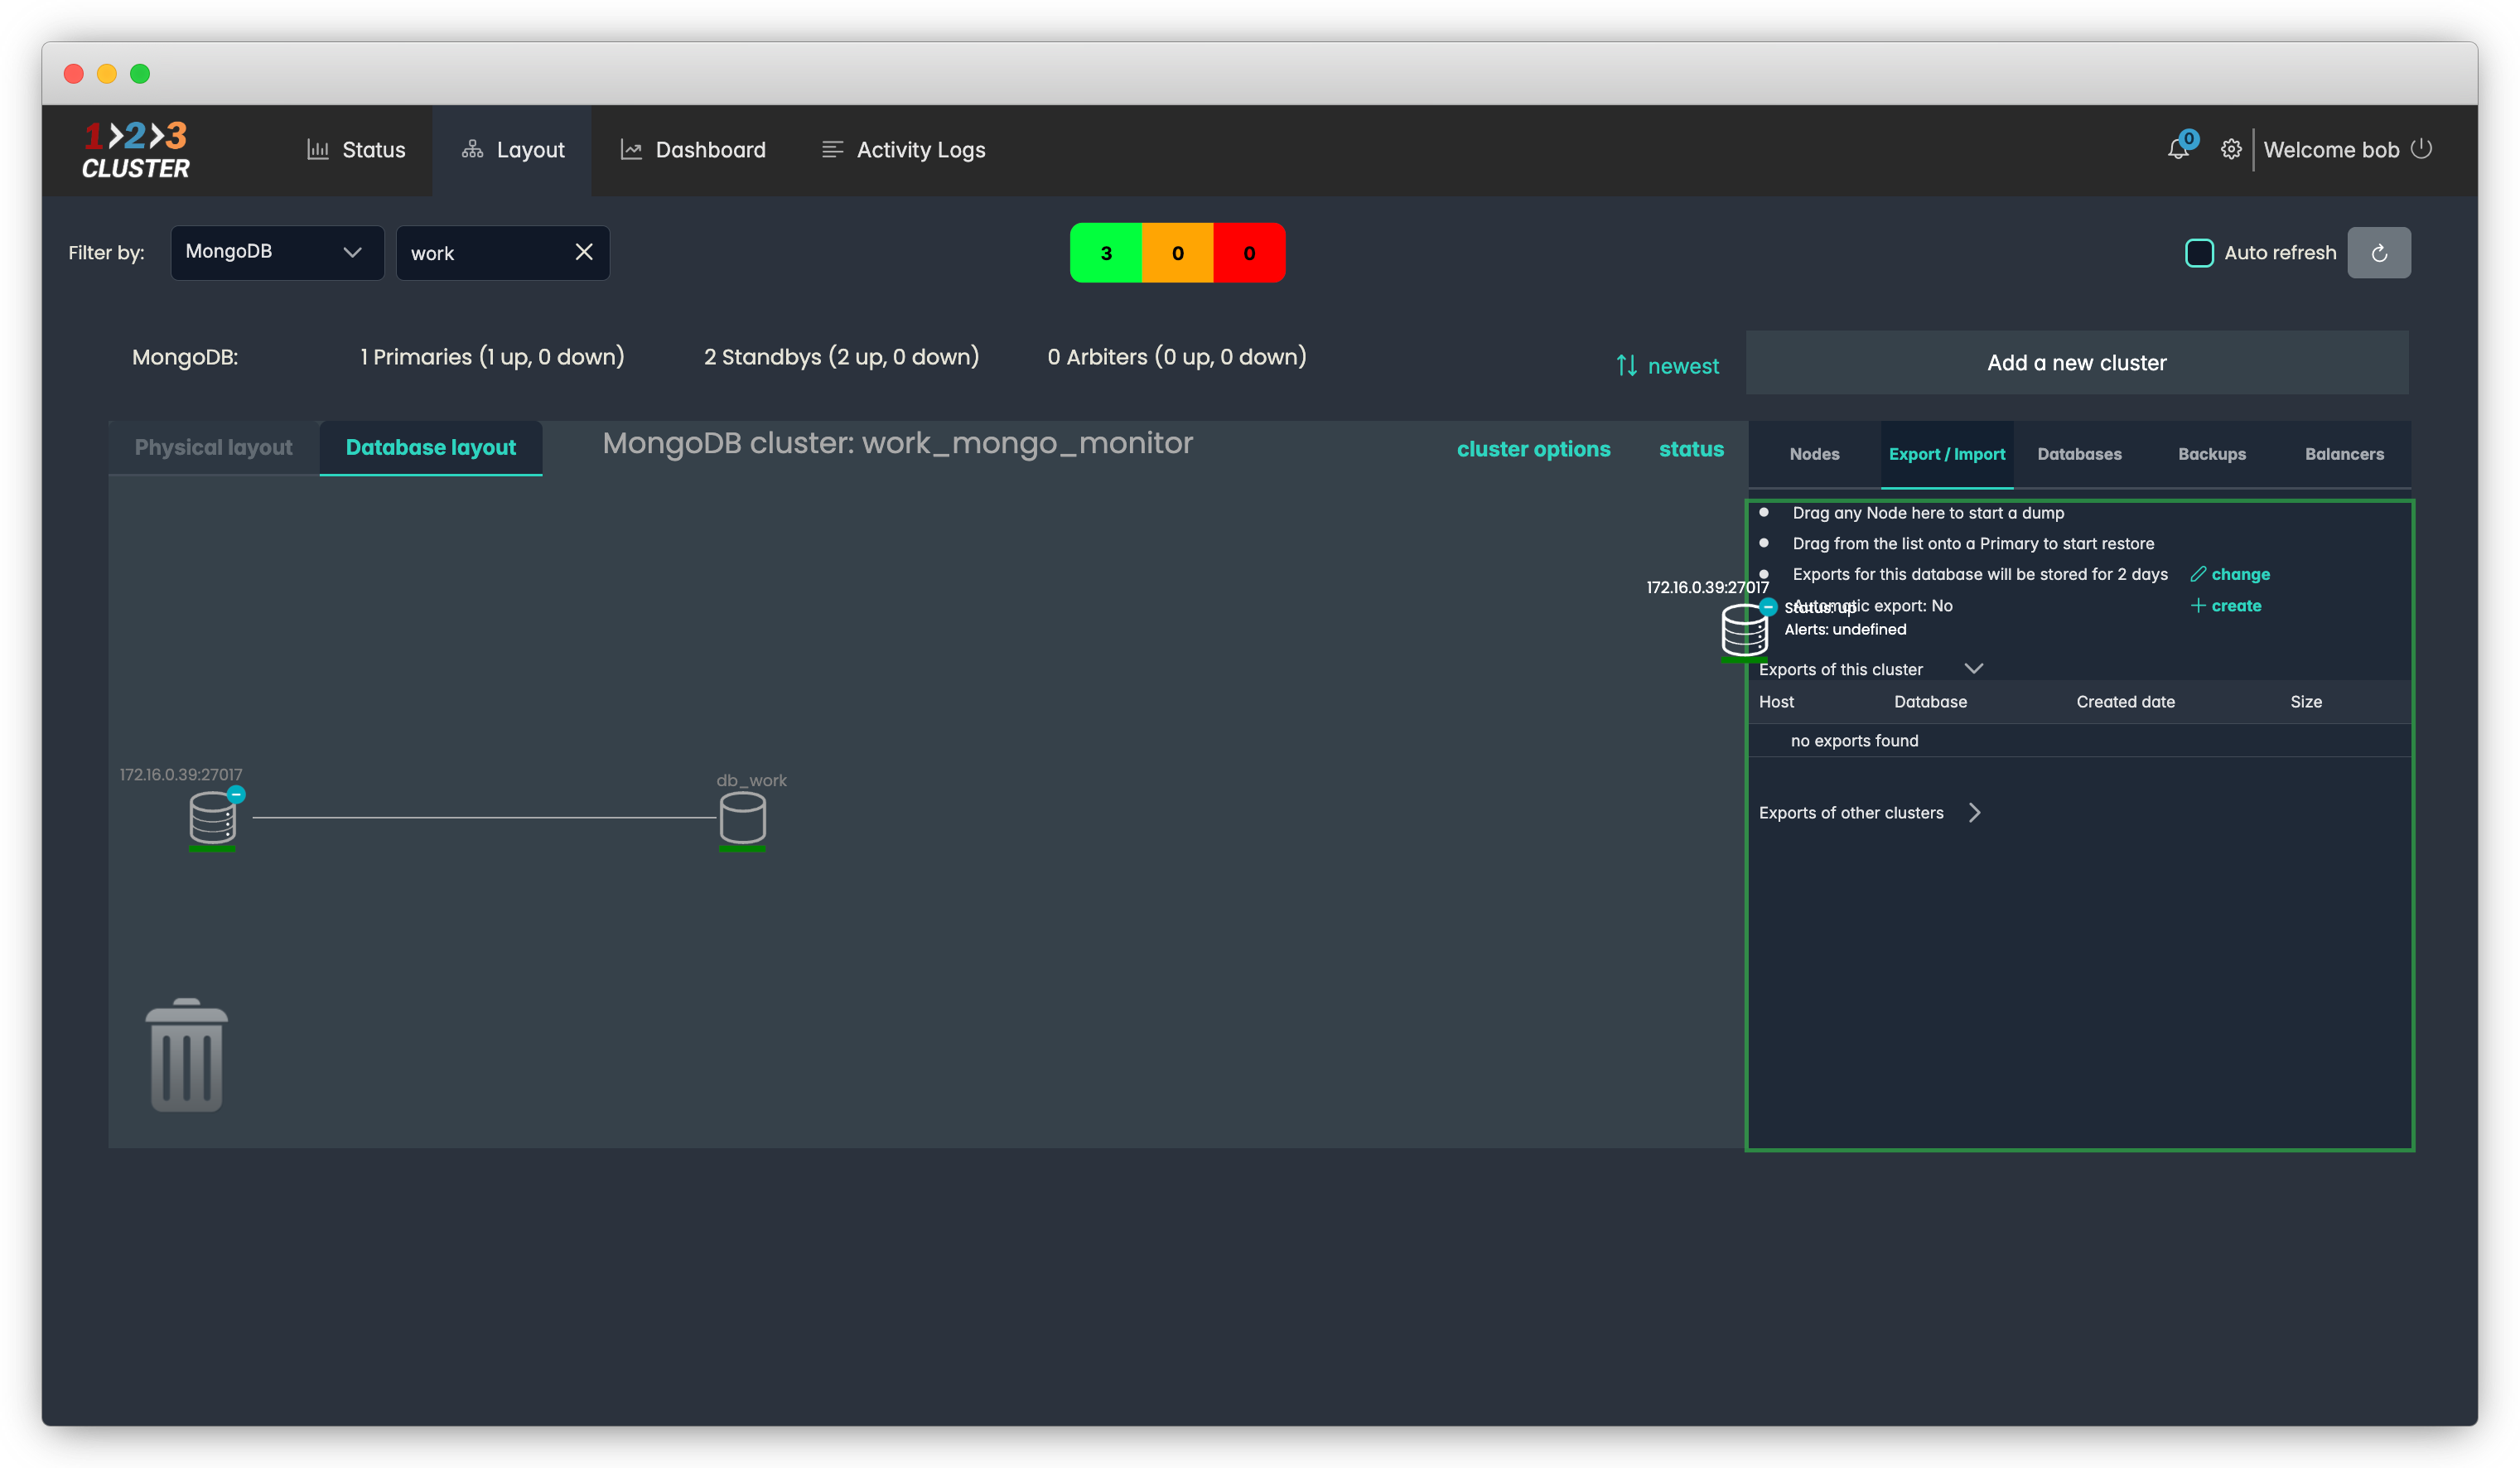The width and height of the screenshot is (2520, 1468).
Task: Open the Backups tab
Action: pos(2211,454)
